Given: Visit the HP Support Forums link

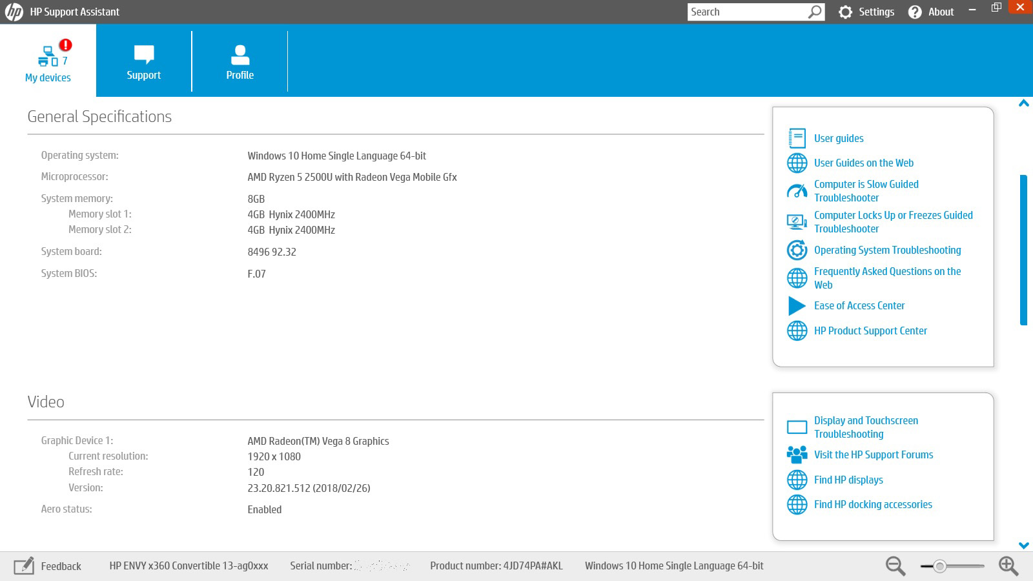Looking at the screenshot, I should pyautogui.click(x=874, y=454).
